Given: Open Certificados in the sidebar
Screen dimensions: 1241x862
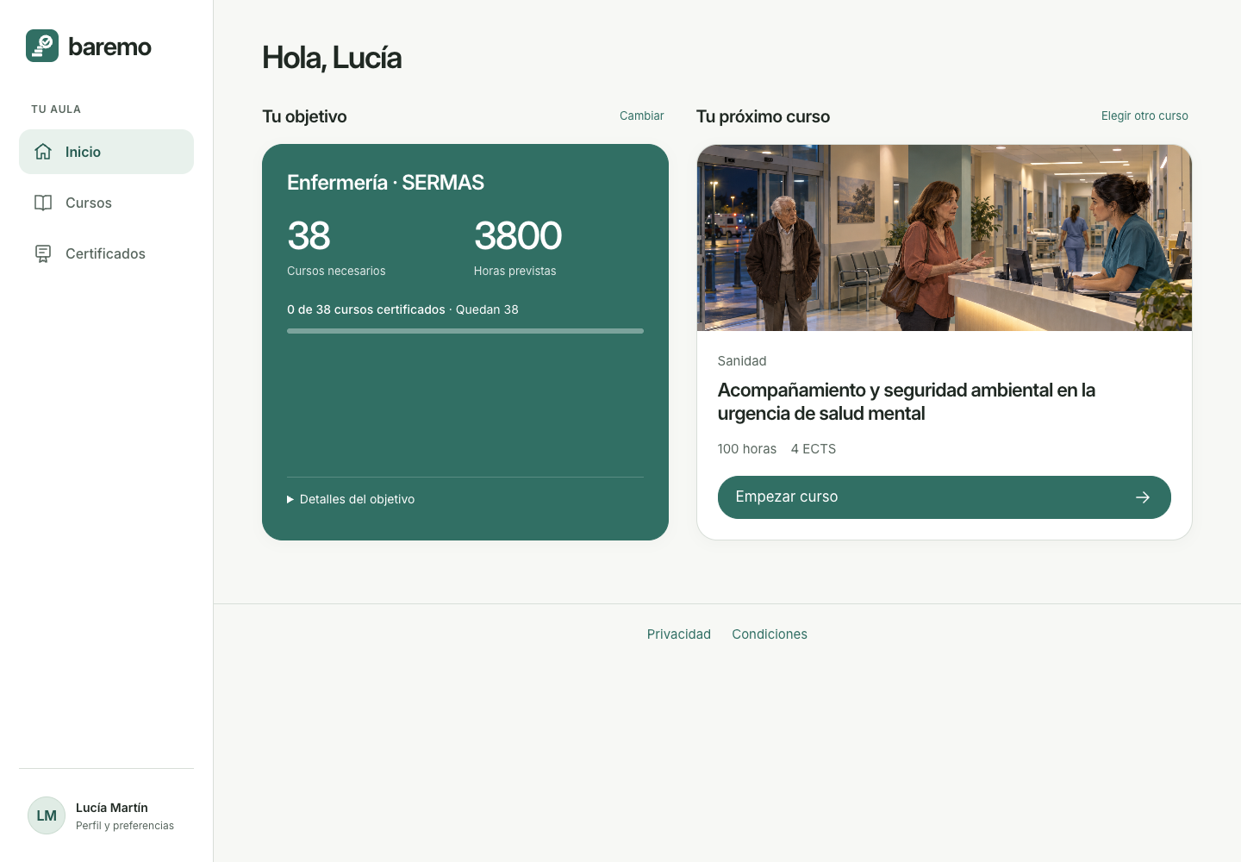Looking at the screenshot, I should click(106, 253).
